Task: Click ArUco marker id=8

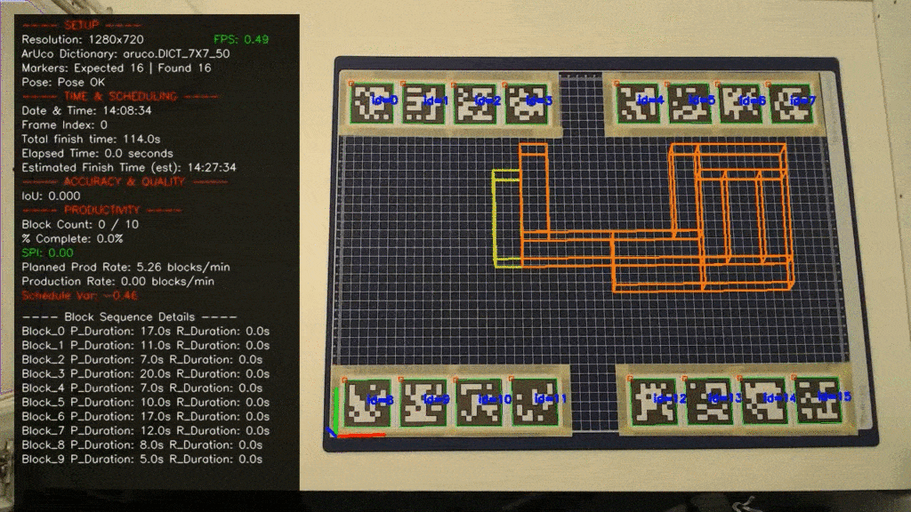Action: pyautogui.click(x=367, y=402)
